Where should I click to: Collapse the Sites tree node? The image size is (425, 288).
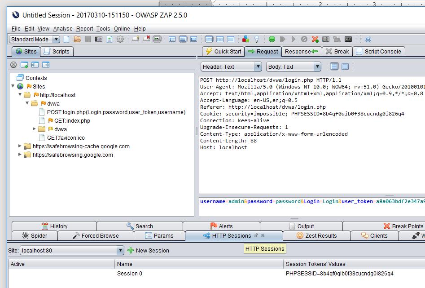[13, 86]
